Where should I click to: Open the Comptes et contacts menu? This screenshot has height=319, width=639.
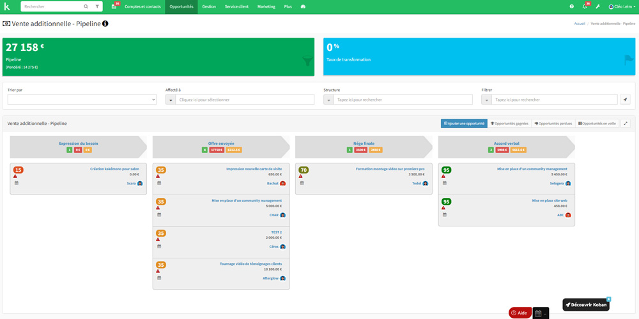pyautogui.click(x=142, y=6)
